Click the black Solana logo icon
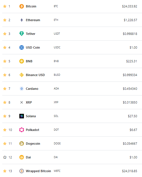 22,116
